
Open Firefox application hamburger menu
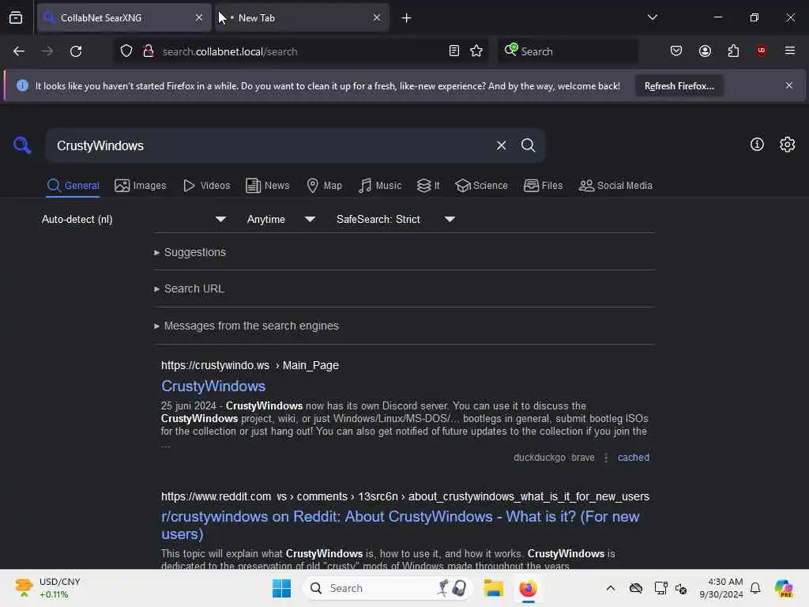click(790, 51)
